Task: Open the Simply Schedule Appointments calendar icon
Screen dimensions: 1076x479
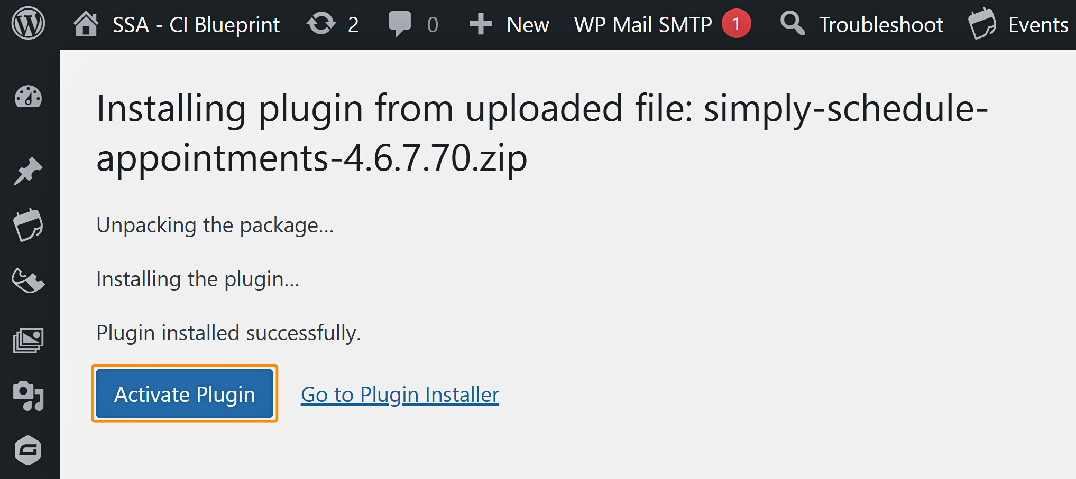Action: pyautogui.click(x=29, y=224)
